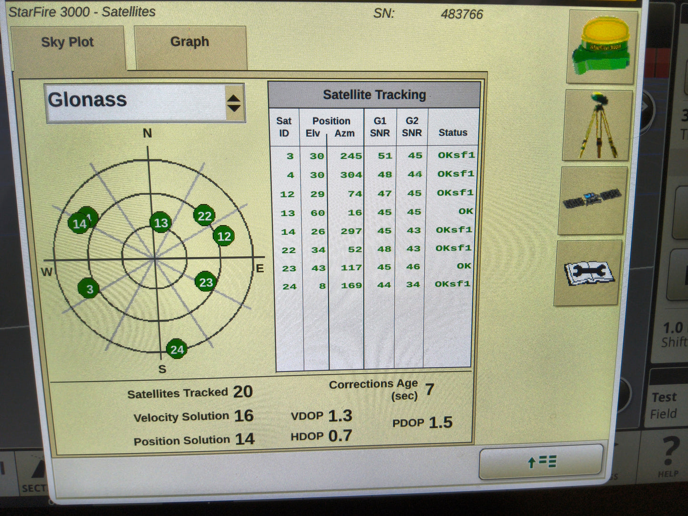Select the Sat ID 12 cell in the table
This screenshot has width=688, height=516.
[x=287, y=194]
